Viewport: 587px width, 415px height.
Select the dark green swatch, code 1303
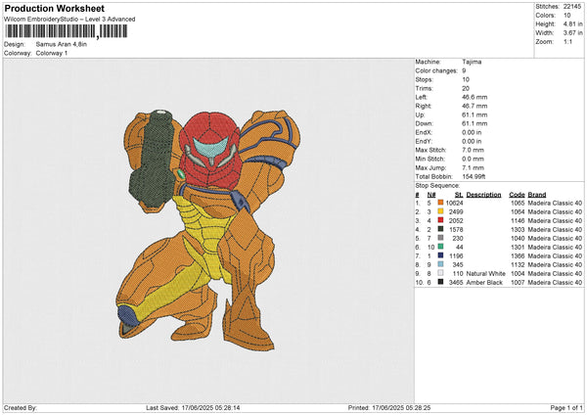[441, 229]
